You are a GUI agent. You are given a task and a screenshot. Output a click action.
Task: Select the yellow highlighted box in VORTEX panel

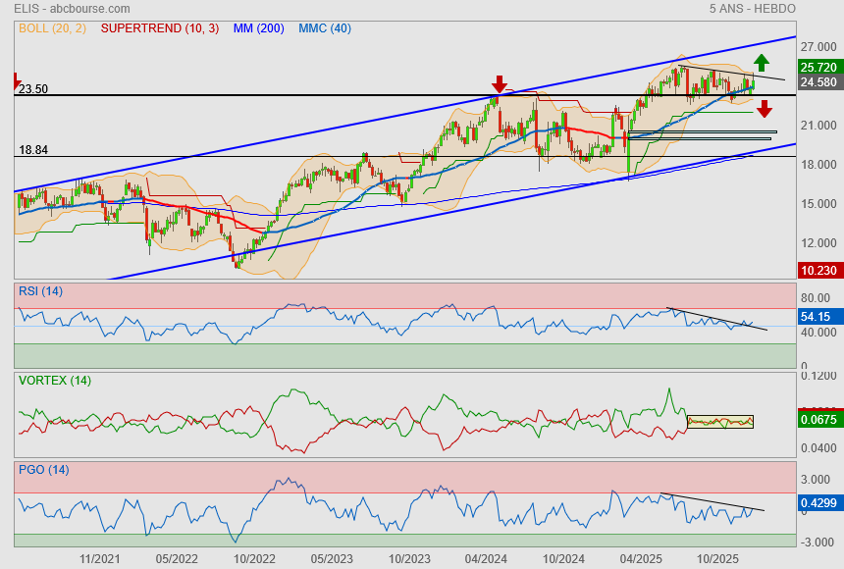720,422
